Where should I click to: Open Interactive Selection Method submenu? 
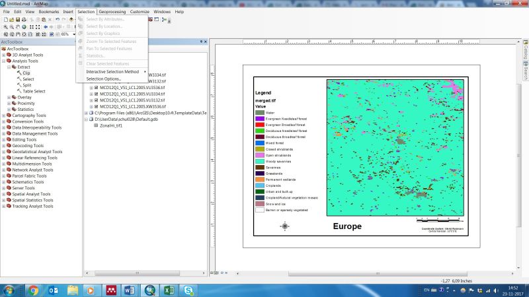click(112, 72)
